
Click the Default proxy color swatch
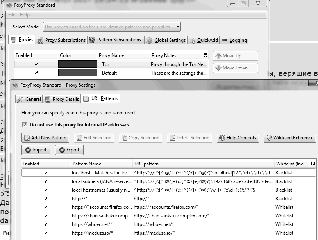(x=78, y=73)
